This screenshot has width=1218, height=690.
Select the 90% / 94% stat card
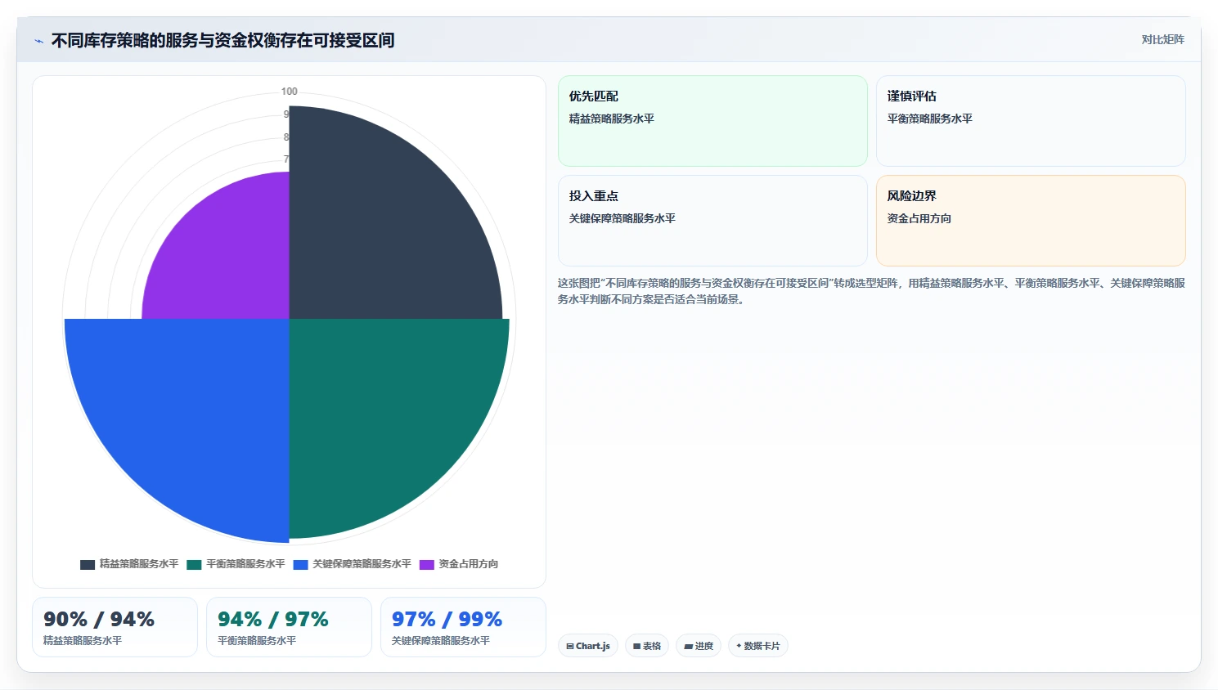point(115,627)
